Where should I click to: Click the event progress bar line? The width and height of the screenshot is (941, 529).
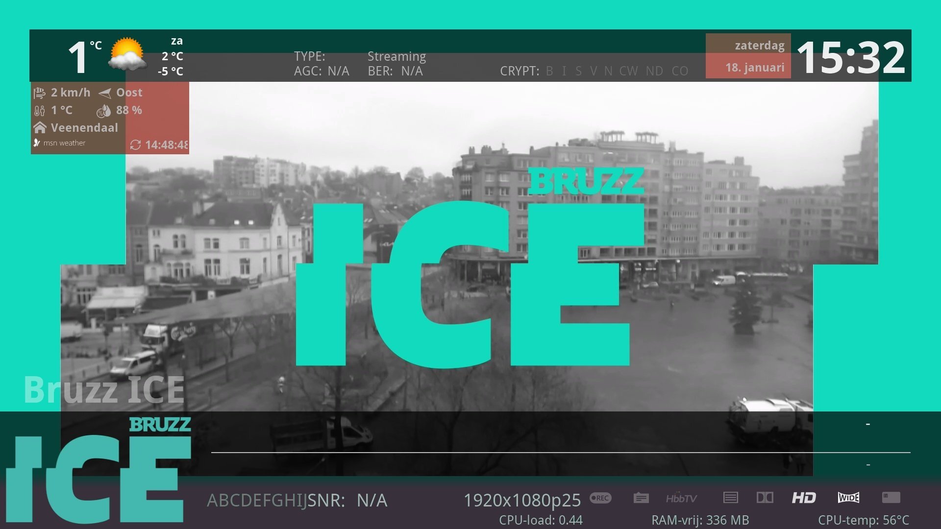pyautogui.click(x=561, y=453)
